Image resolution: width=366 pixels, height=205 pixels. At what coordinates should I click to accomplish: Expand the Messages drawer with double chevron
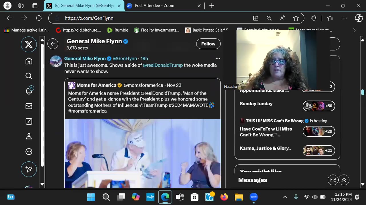pos(344,180)
